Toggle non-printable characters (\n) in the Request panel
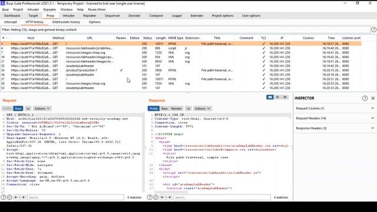Image resolution: width=377 pixels, height=212 pixels. tap(28, 108)
